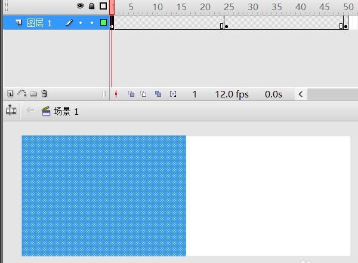
Task: Click the New Folder icon in timeline
Action: pyautogui.click(x=33, y=93)
